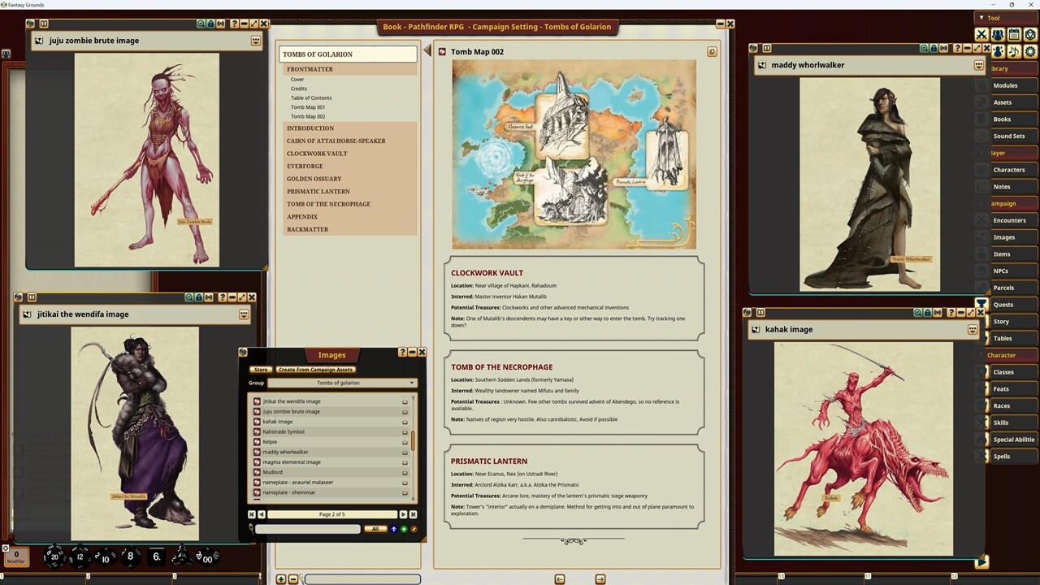Image resolution: width=1040 pixels, height=585 pixels.
Task: Pick the d20 die
Action: pos(54,557)
